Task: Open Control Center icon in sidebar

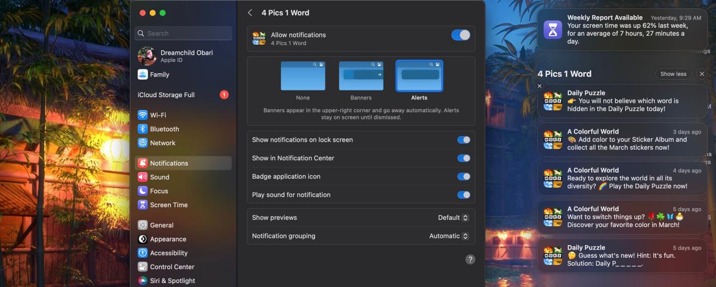Action: [x=143, y=267]
